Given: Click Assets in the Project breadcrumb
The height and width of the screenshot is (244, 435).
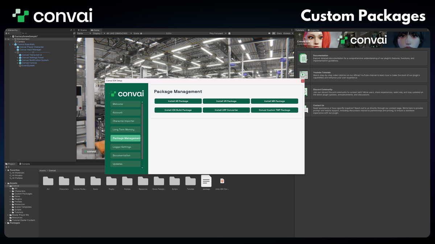Looking at the screenshot, I should 43,171.
